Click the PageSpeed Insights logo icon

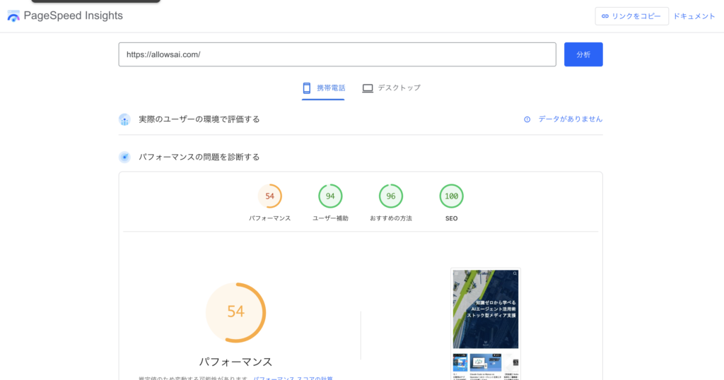[13, 16]
